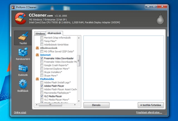Select the Internet category heading
Screen dimensions: 178x121
coord(45,55)
